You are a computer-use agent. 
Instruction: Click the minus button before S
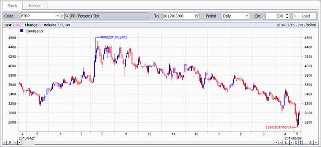(x=305, y=143)
